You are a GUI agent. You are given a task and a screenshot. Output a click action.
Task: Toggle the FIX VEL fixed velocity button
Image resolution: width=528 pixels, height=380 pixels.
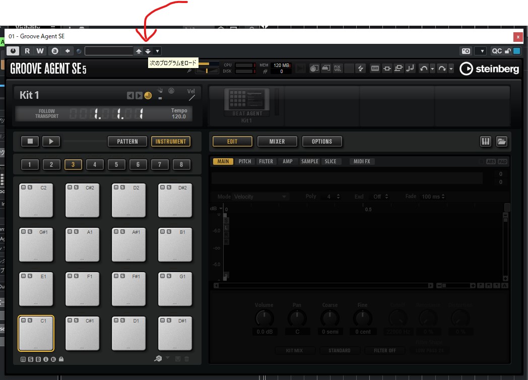(x=338, y=69)
